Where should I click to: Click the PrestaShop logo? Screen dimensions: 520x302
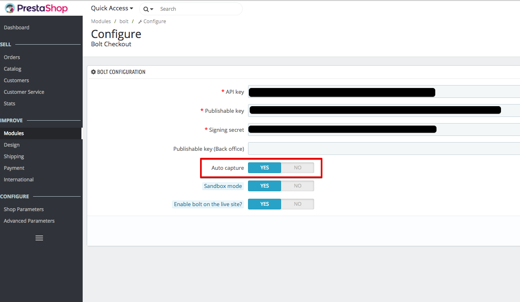(36, 8)
